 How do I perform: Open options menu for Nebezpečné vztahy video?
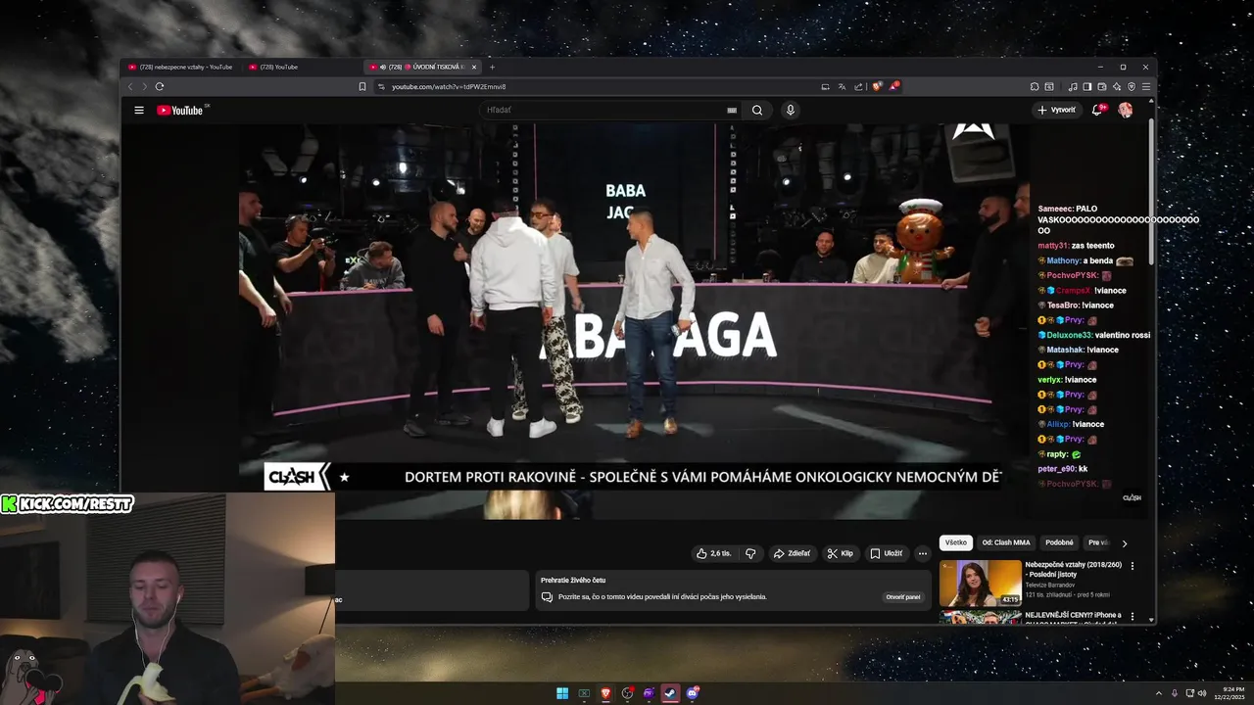[x=1133, y=566]
